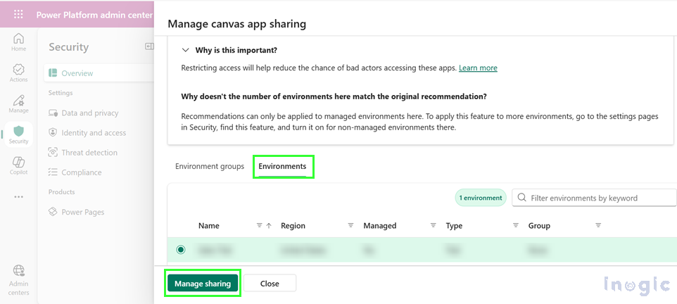Image resolution: width=677 pixels, height=304 pixels.
Task: Open the app launcher grid icon
Action: tap(18, 15)
